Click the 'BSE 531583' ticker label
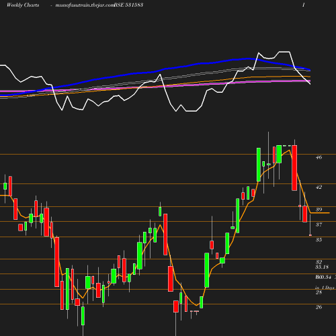 tap(128, 5)
